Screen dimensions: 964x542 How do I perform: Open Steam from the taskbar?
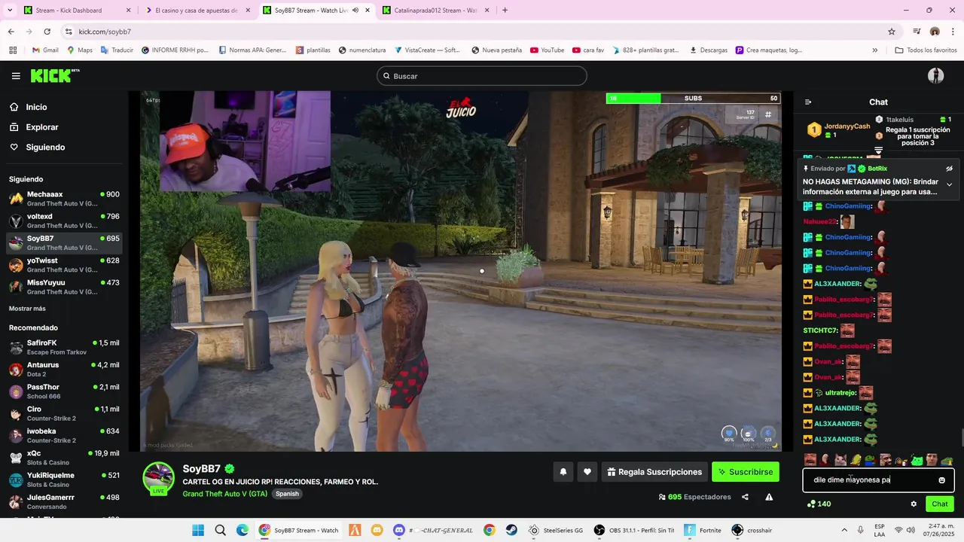tap(511, 530)
